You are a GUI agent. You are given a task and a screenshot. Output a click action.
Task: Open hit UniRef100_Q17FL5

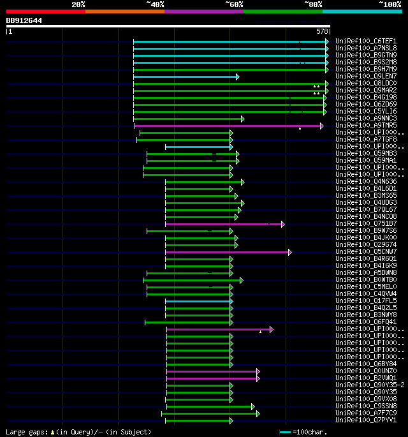pos(366,301)
